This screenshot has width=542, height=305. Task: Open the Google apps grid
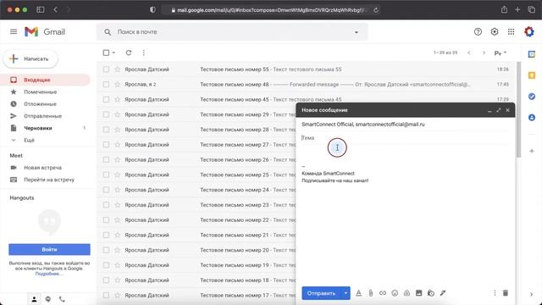pos(511,32)
